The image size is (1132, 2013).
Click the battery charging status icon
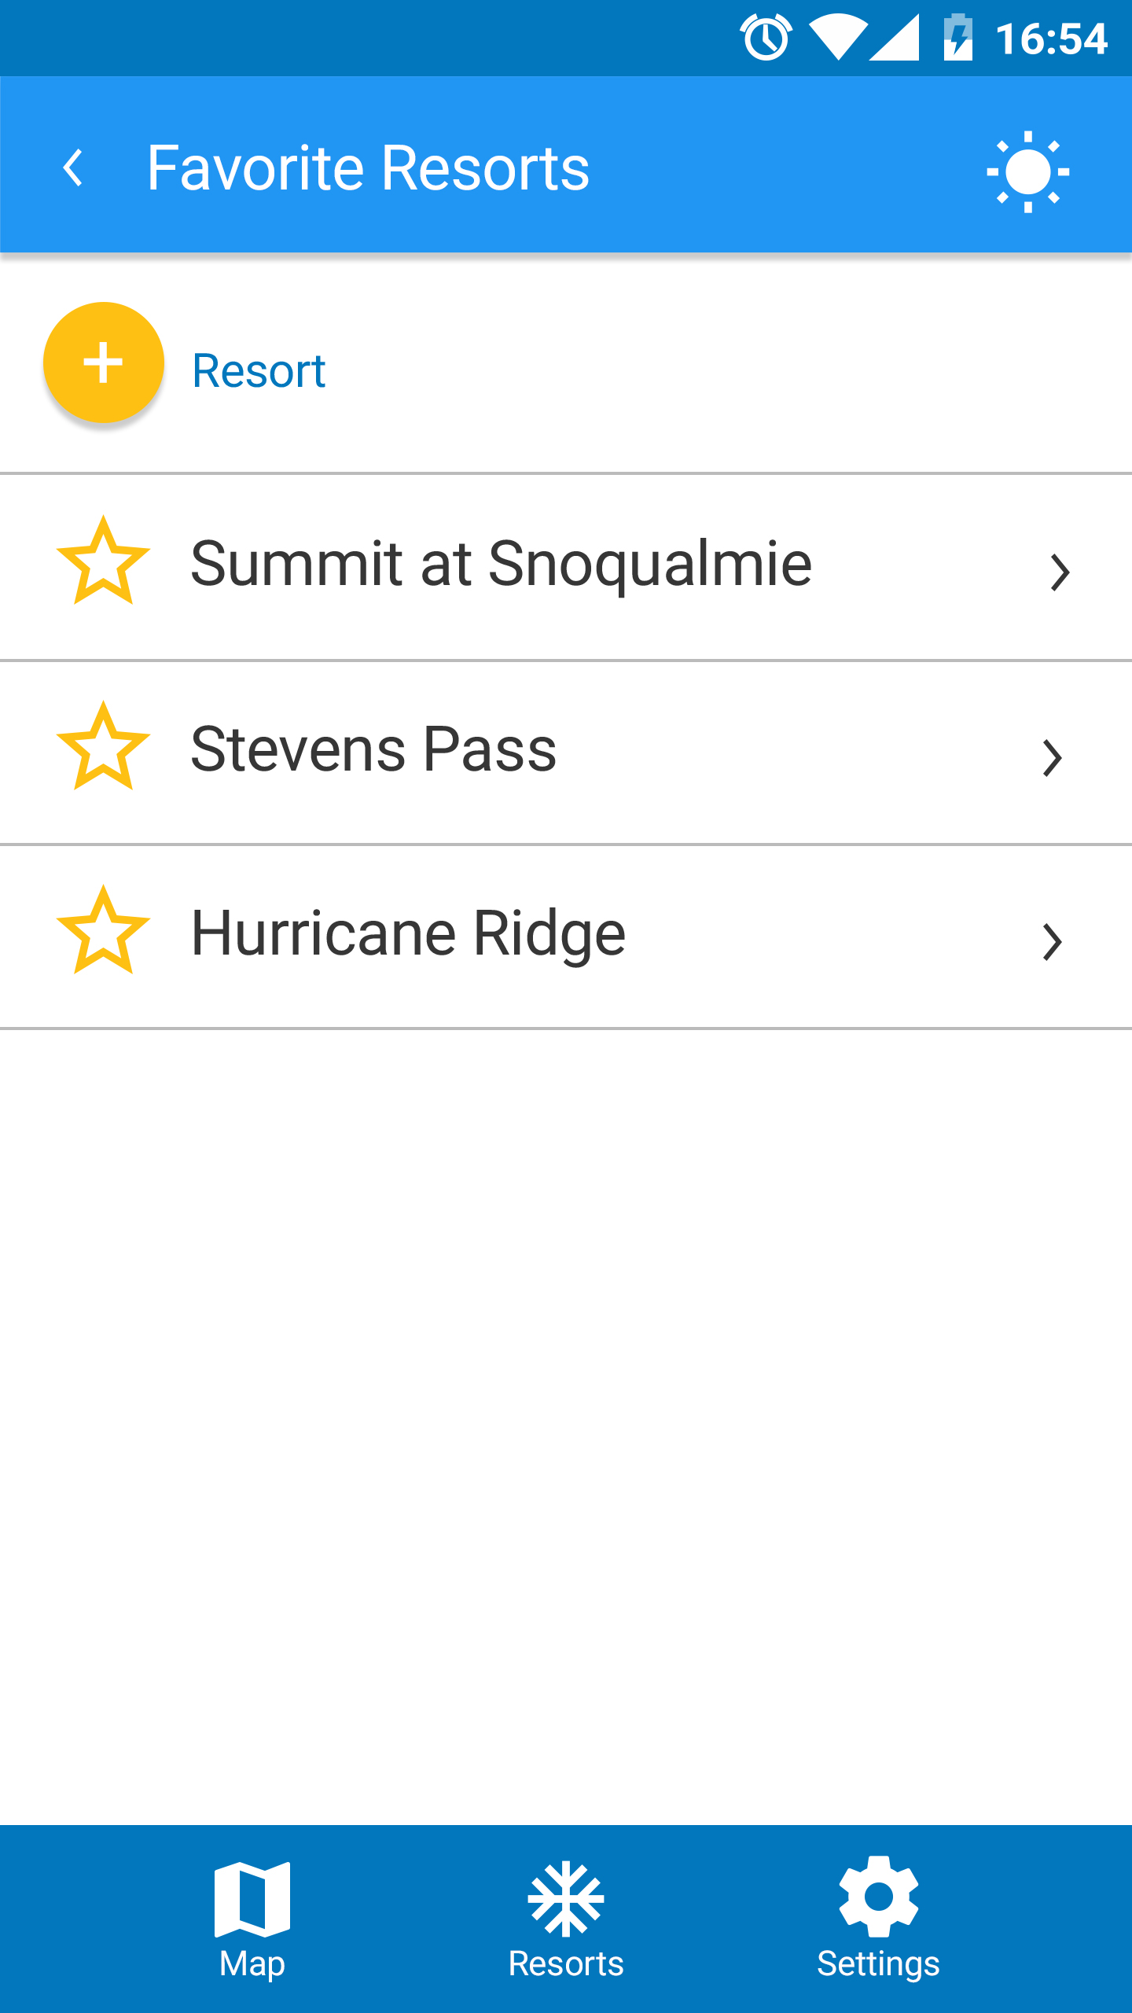pos(958,38)
